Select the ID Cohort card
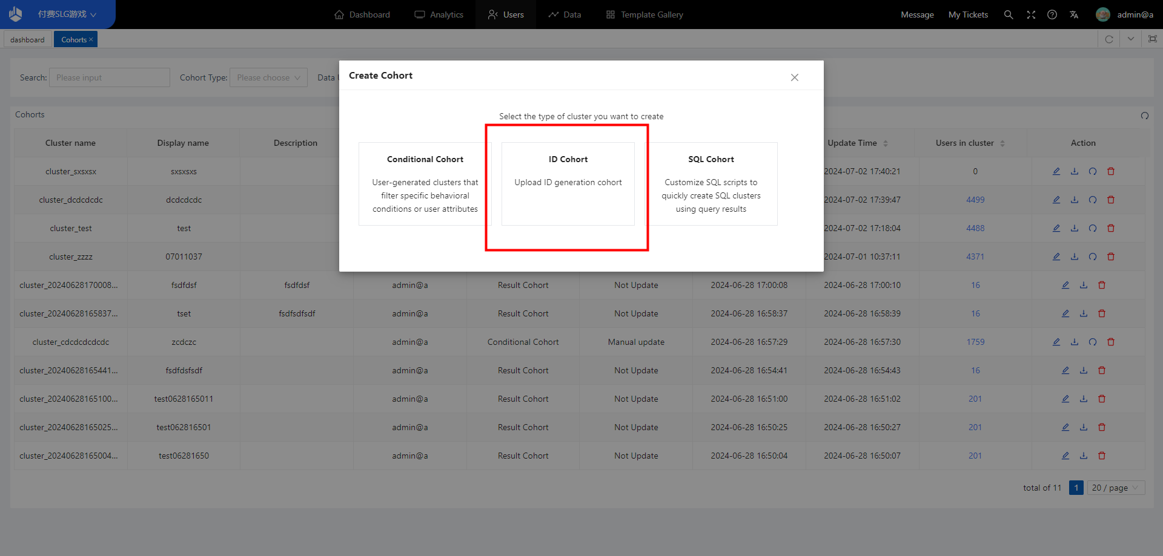 [568, 183]
